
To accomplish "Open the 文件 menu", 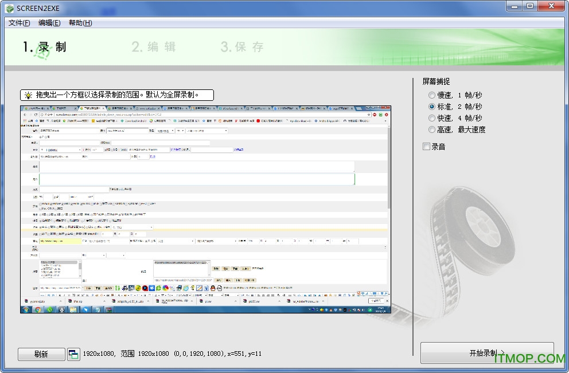I will pyautogui.click(x=18, y=23).
